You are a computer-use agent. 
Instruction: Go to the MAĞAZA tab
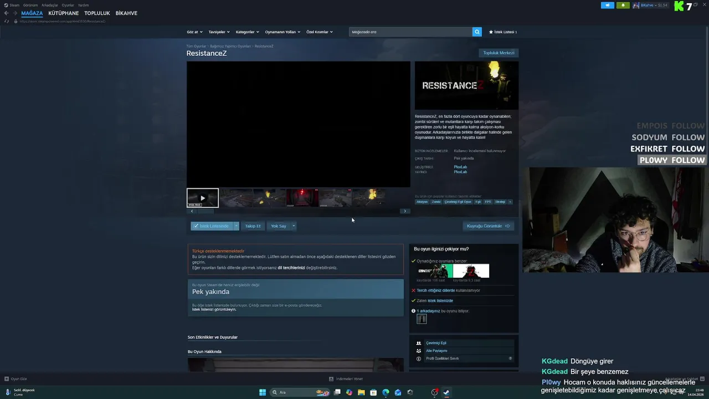(x=32, y=13)
